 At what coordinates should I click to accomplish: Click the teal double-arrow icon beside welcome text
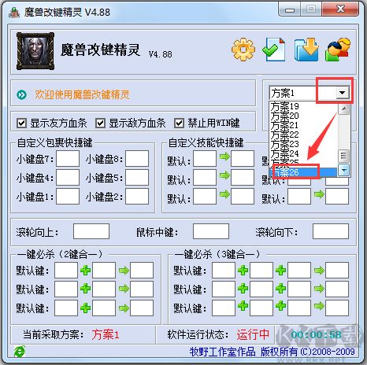click(21, 94)
